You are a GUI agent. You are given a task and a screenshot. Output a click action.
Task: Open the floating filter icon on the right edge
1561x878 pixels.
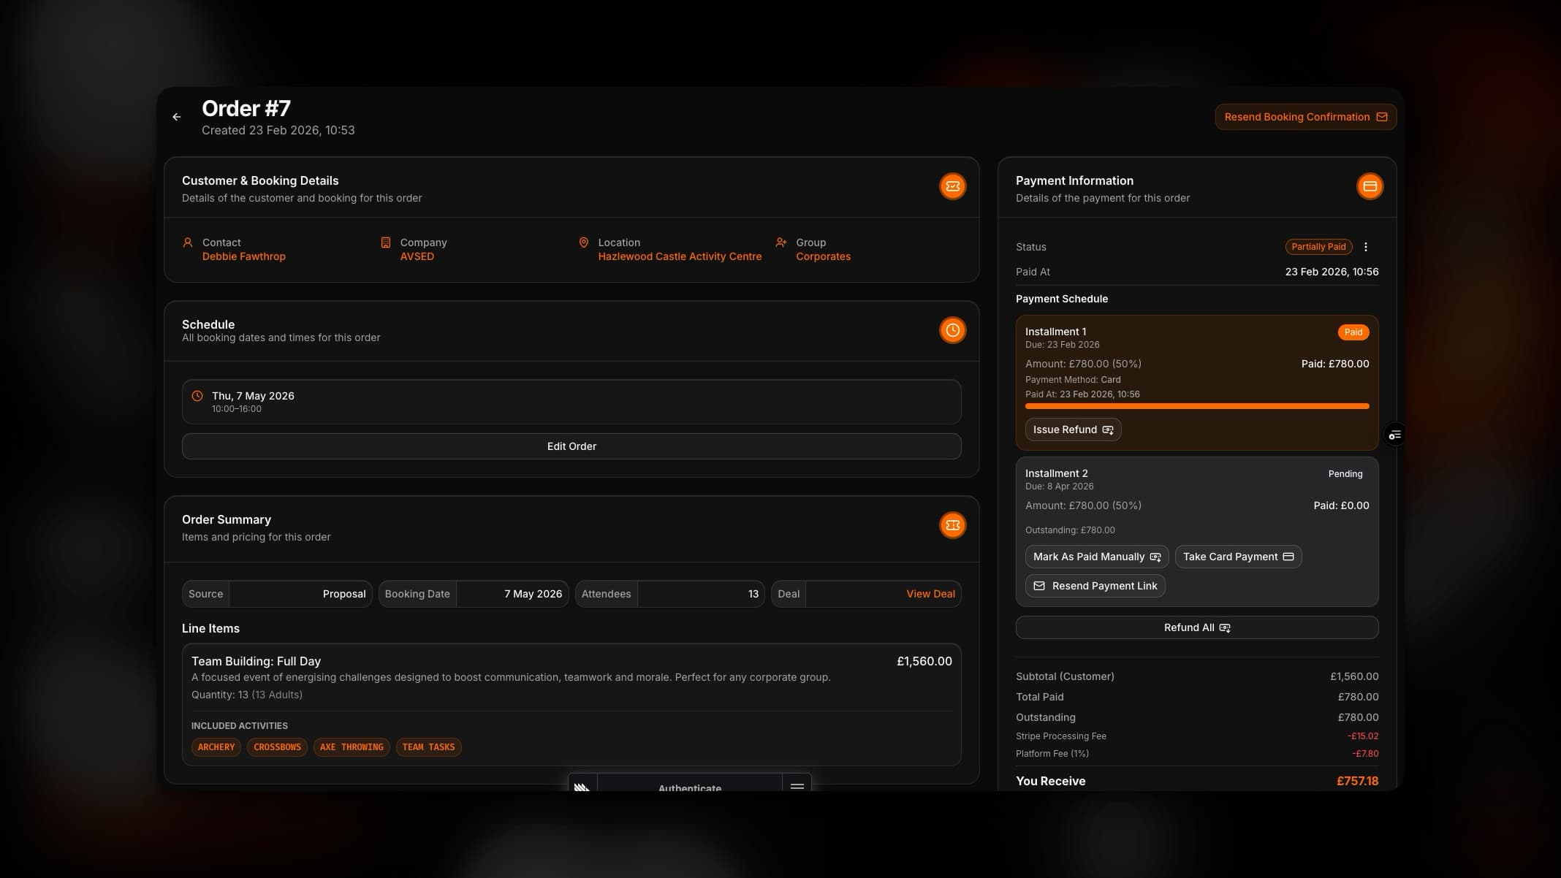[1394, 434]
